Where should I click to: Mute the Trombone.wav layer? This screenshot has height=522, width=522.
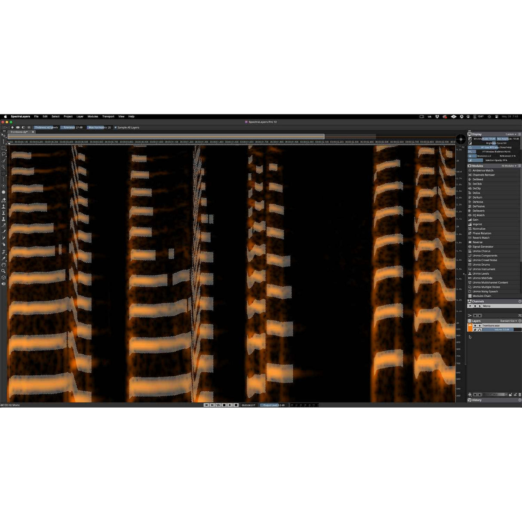tap(475, 325)
